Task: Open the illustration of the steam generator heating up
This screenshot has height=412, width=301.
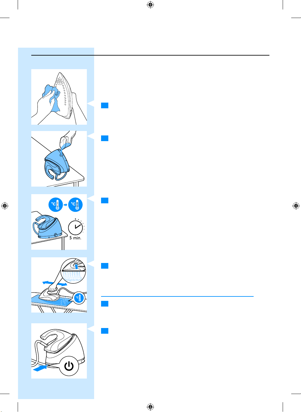Action: (x=59, y=222)
